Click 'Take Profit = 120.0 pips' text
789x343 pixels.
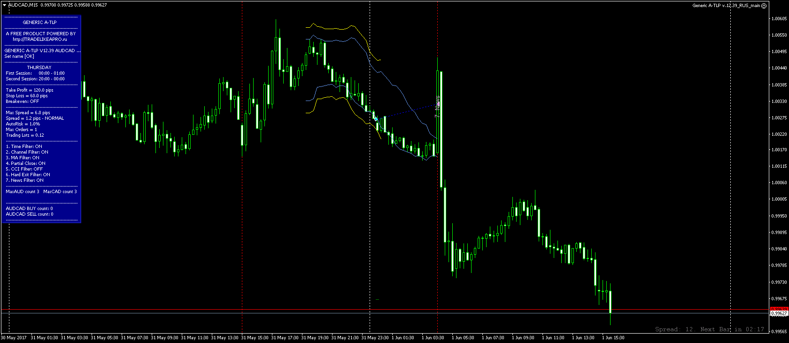click(x=30, y=90)
